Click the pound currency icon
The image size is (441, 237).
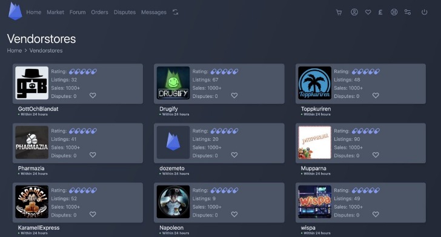coord(380,12)
